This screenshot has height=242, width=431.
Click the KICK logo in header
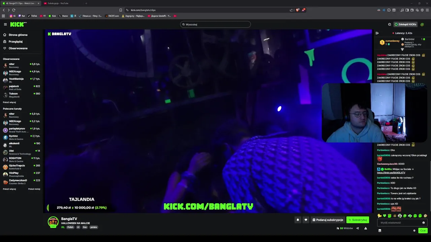[x=18, y=24]
